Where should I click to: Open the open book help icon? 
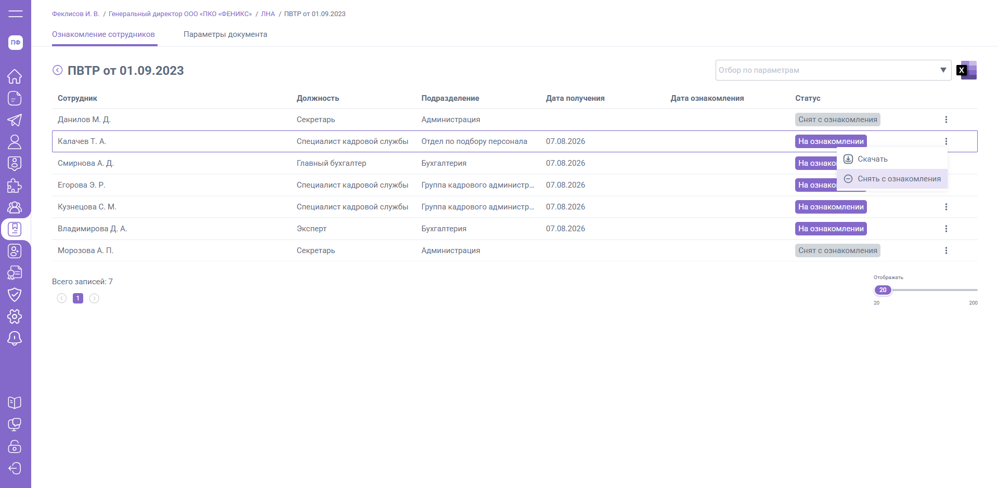(15, 403)
